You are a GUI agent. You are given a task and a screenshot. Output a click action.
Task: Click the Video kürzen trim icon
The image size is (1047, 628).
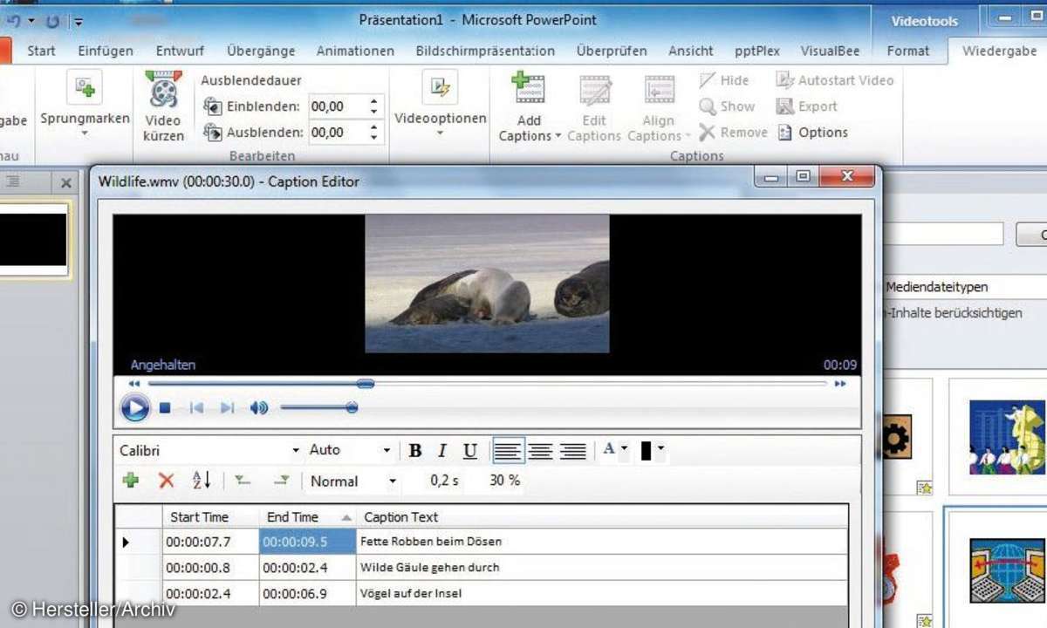click(x=163, y=90)
